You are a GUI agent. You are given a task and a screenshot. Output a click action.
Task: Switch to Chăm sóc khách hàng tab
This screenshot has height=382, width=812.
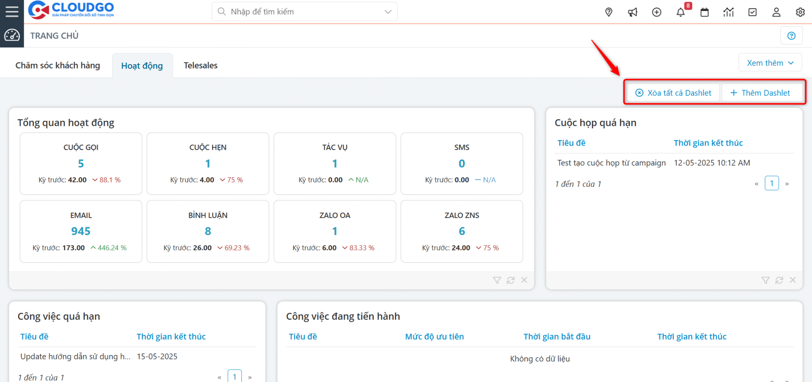tap(58, 65)
